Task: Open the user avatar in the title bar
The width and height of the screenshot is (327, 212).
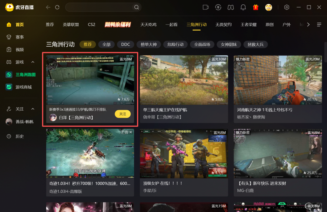Action: pyautogui.click(x=269, y=7)
